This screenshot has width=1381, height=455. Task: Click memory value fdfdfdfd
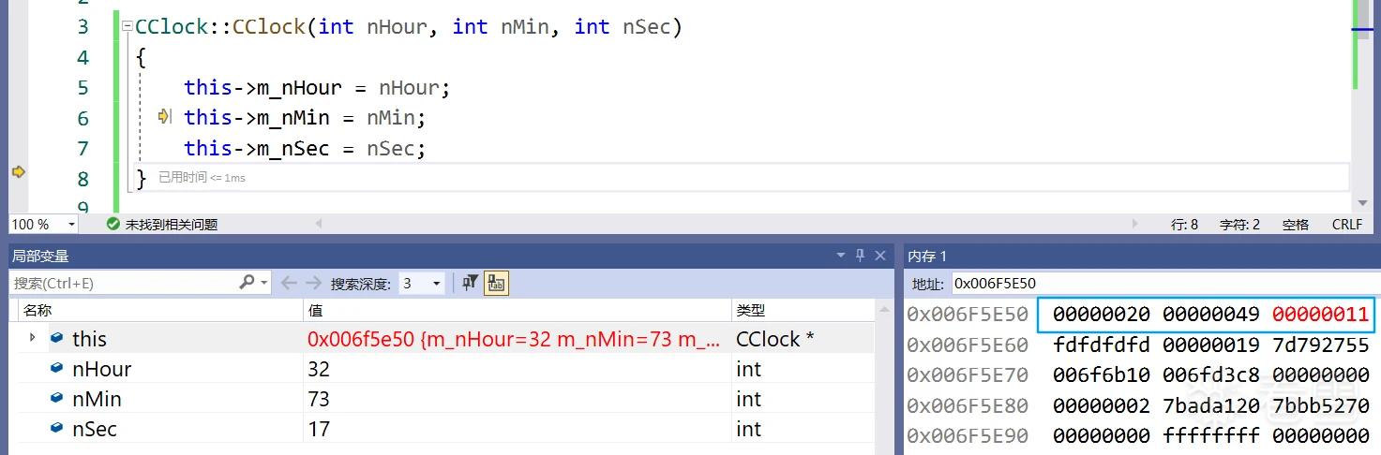click(x=1102, y=345)
